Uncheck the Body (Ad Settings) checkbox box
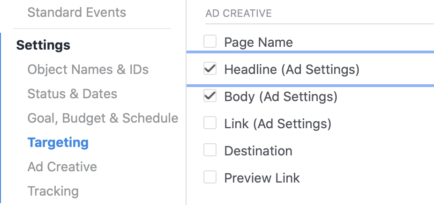434x205 pixels. [210, 96]
